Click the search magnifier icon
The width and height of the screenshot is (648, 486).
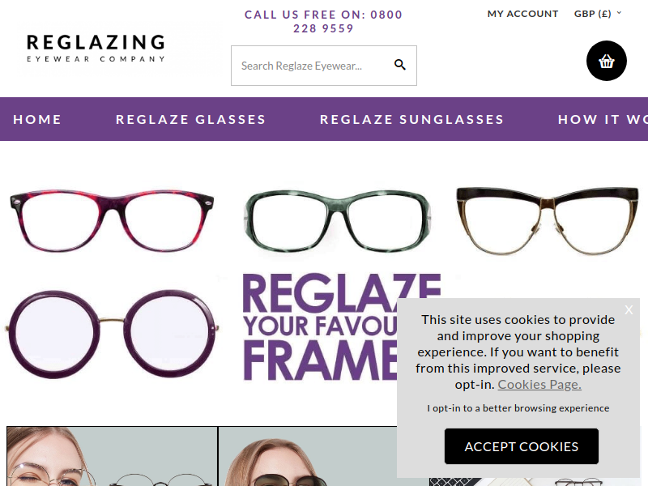[x=399, y=65]
